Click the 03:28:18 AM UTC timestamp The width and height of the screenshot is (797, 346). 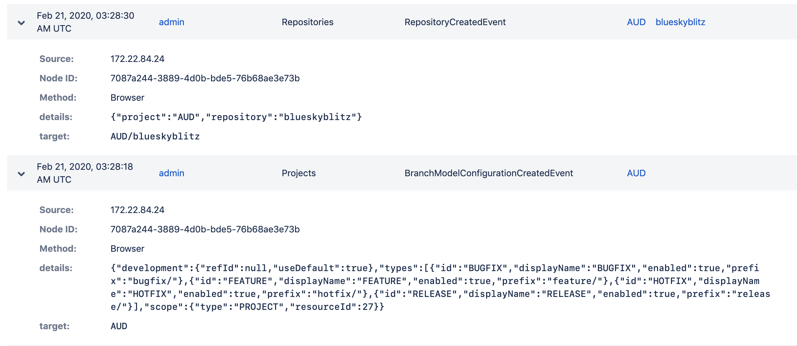(85, 173)
